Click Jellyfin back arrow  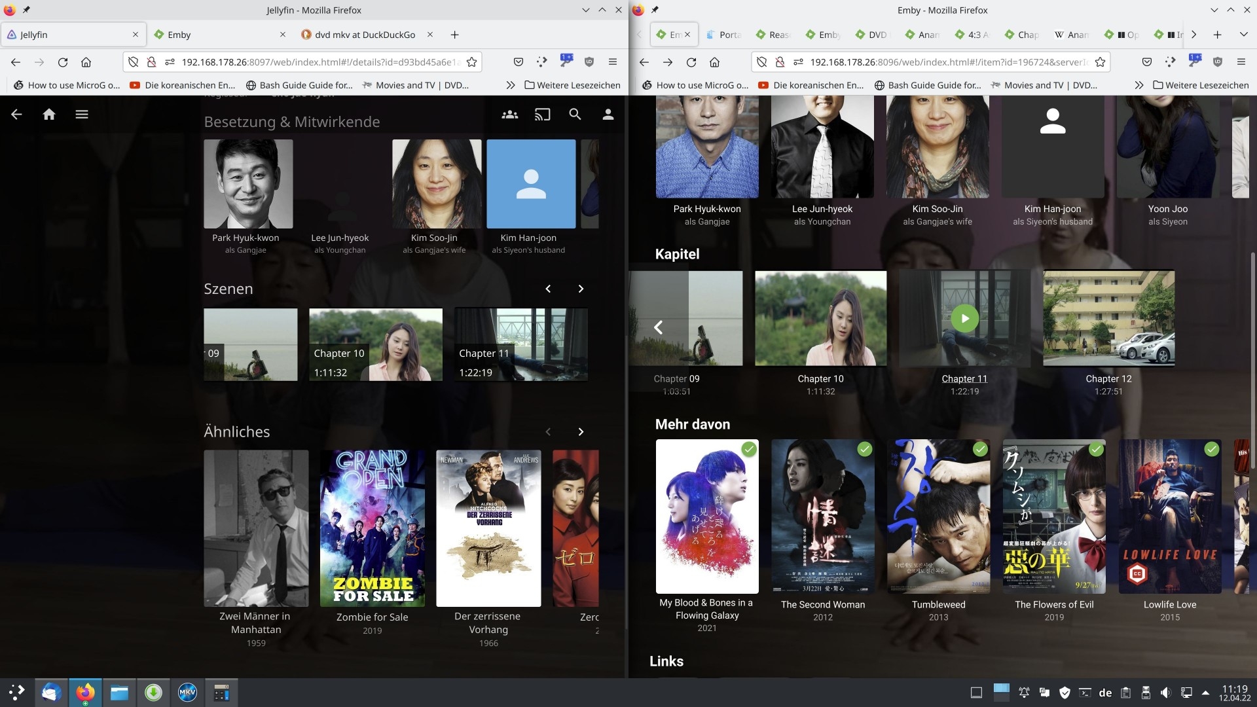coord(16,115)
